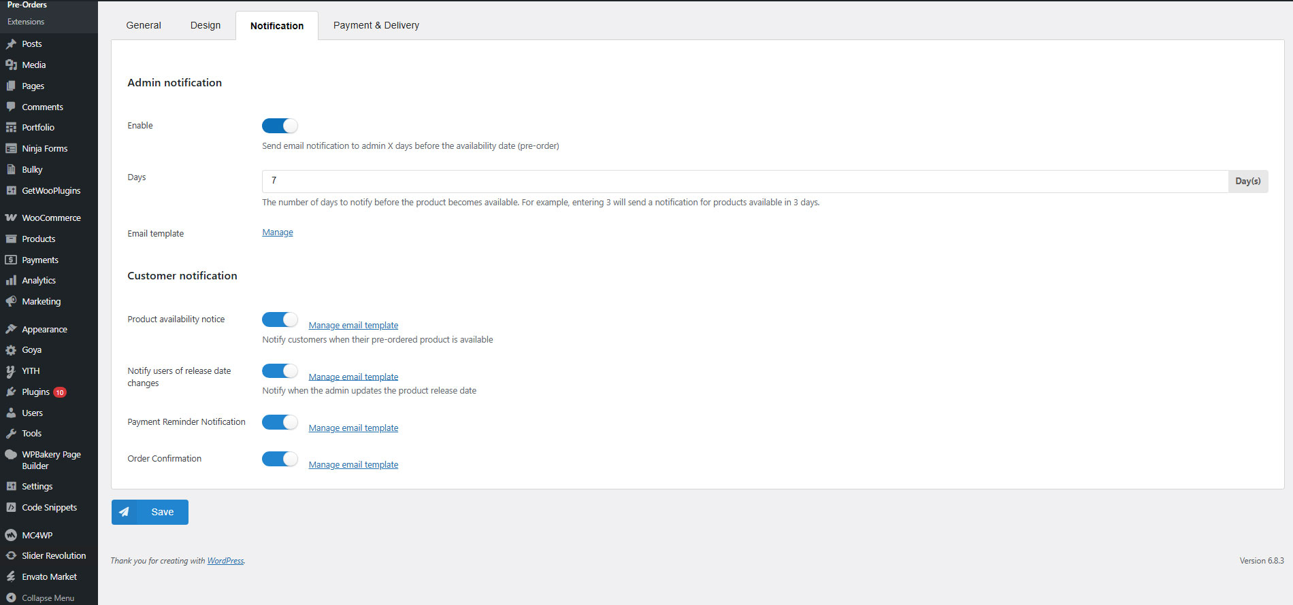Click the Marketing megaphone icon
This screenshot has height=605, width=1293.
click(x=11, y=301)
